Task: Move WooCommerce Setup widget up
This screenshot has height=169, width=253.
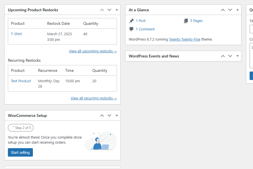Action: pos(102,115)
